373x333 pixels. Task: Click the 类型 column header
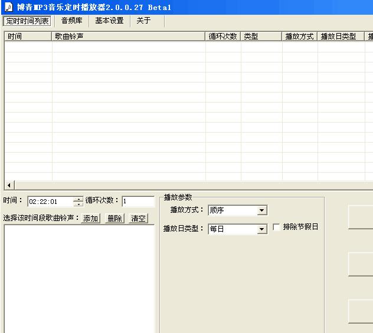pos(261,37)
